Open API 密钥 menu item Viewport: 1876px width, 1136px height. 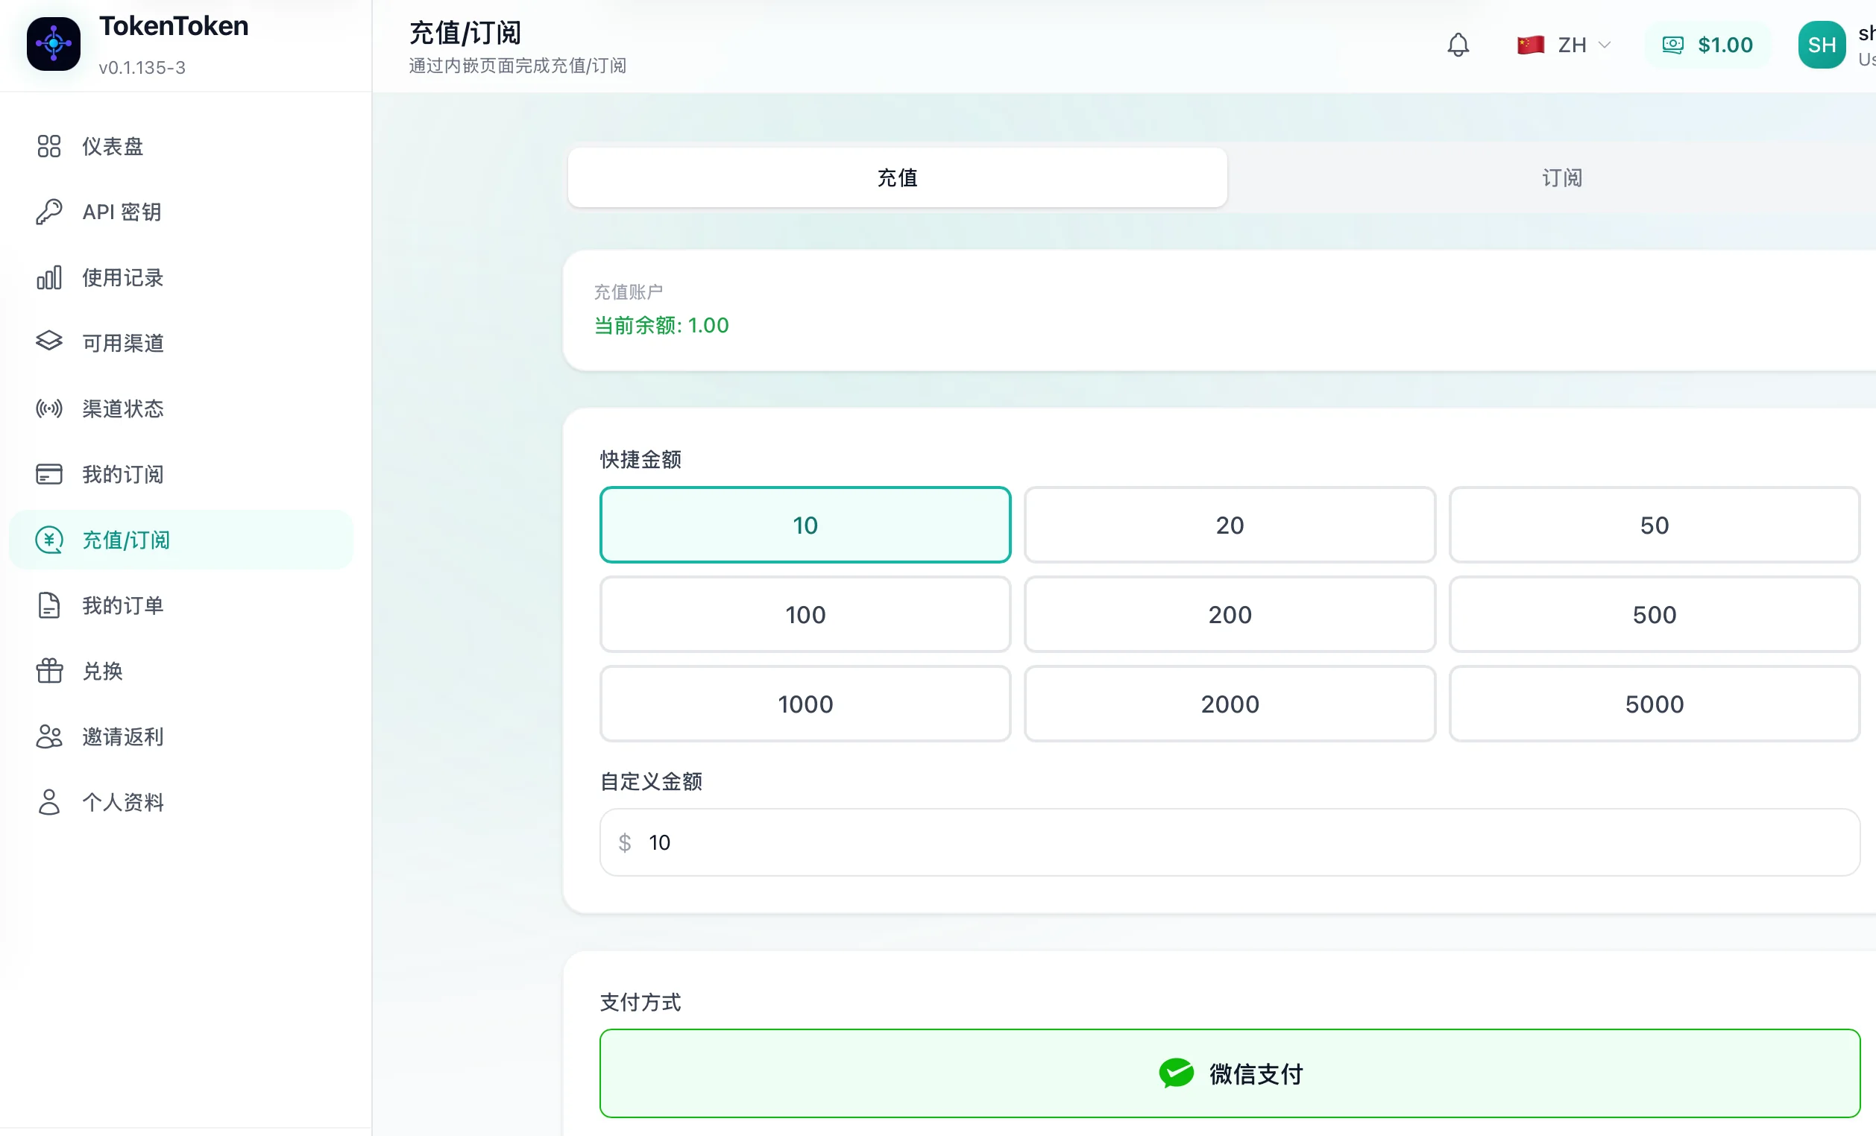tap(181, 212)
